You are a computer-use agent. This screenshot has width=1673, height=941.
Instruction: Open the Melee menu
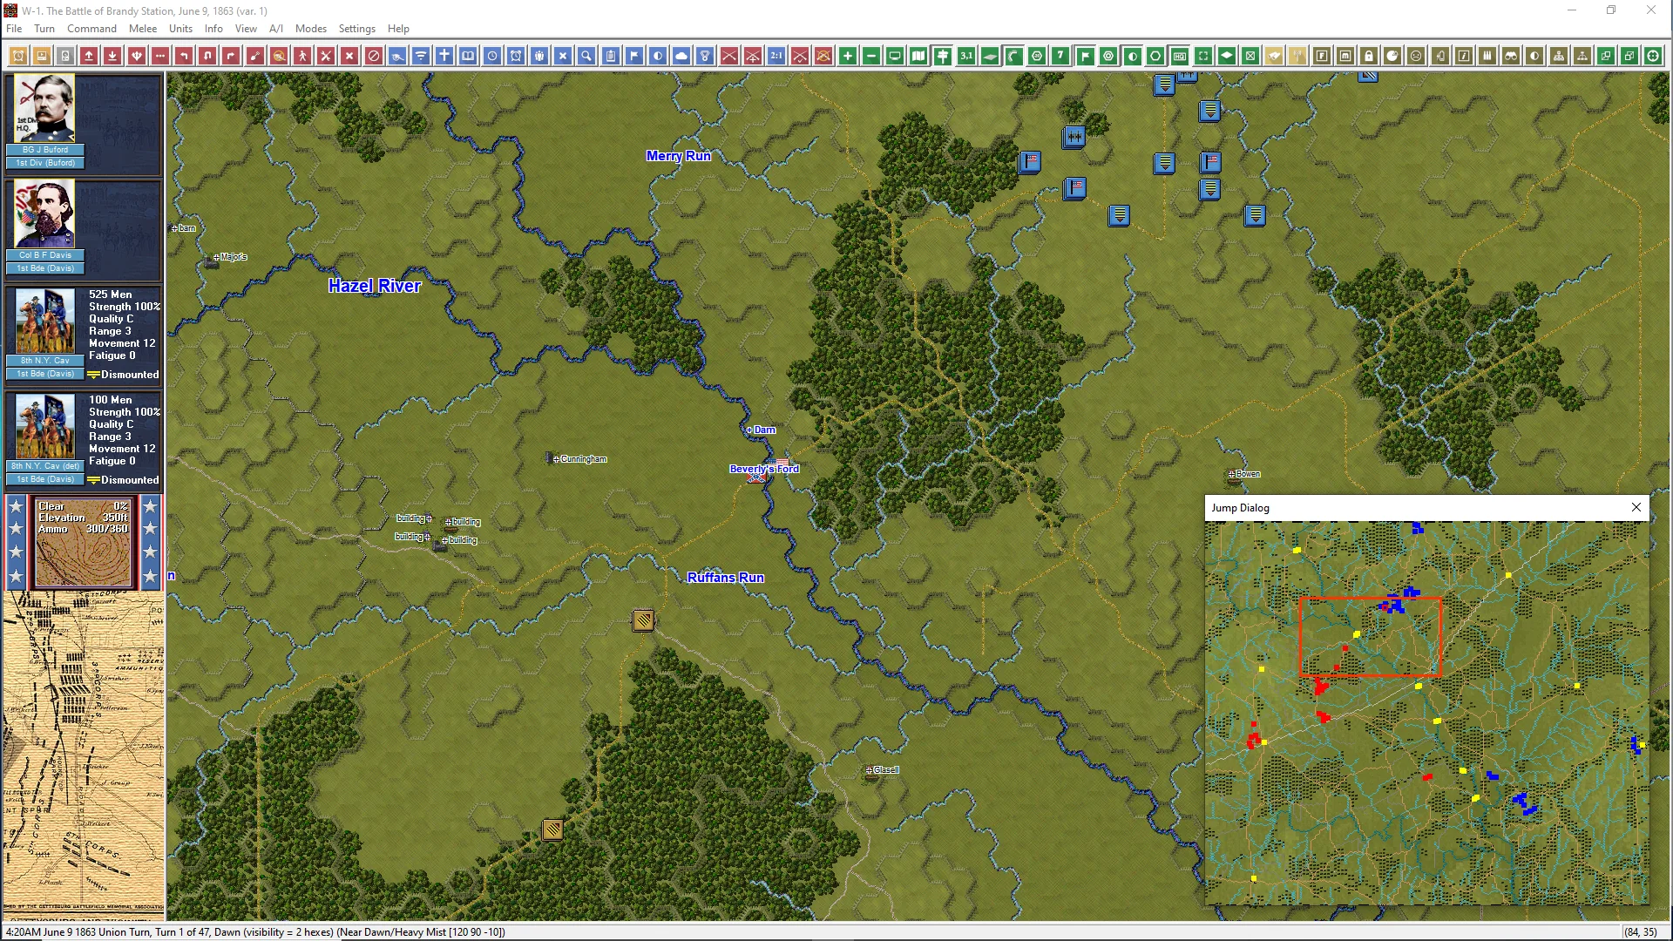[143, 29]
